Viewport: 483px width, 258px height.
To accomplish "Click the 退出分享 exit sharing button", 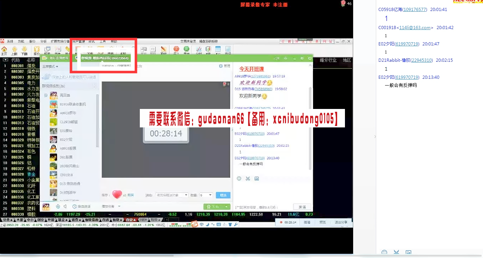I will click(341, 222).
